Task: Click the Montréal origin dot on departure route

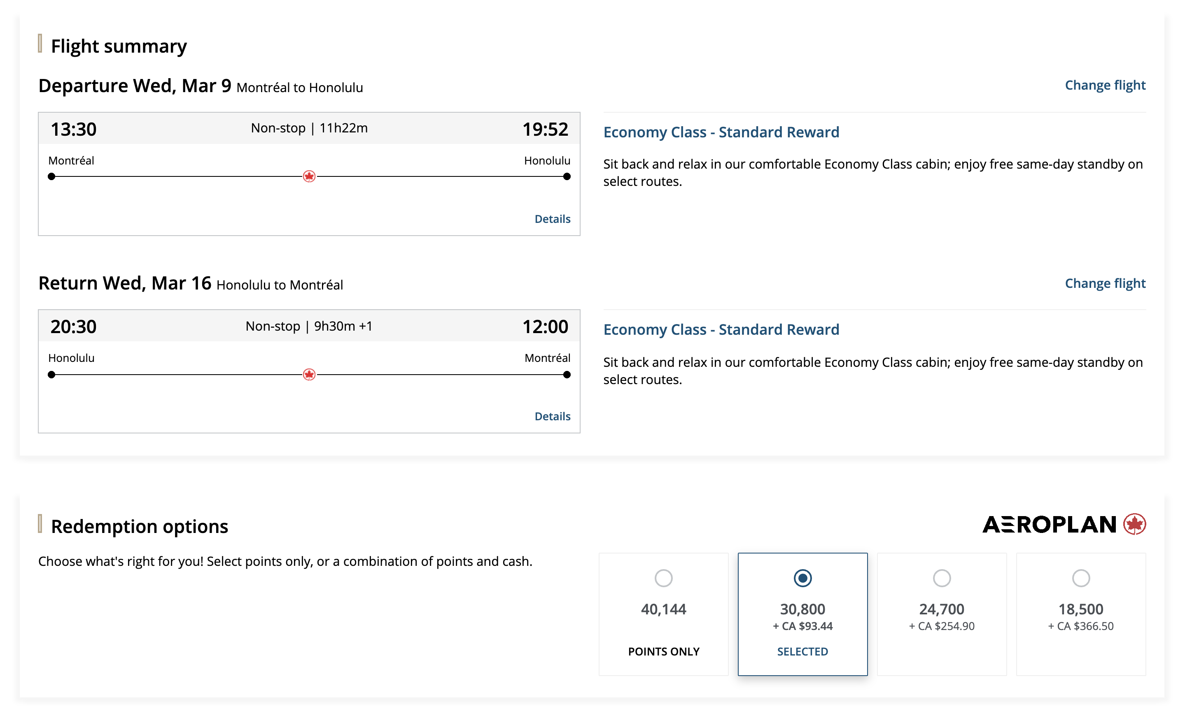Action: click(x=51, y=176)
